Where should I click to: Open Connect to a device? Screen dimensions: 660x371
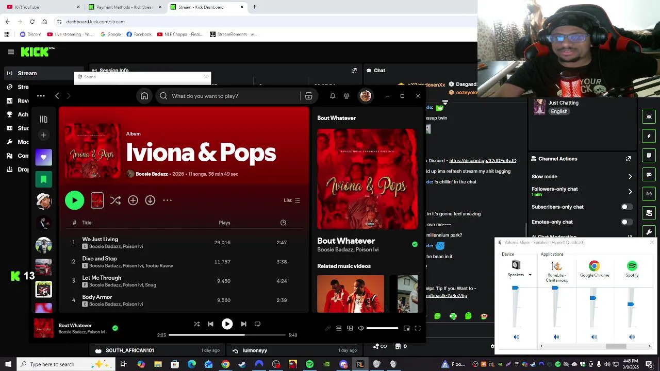350,328
